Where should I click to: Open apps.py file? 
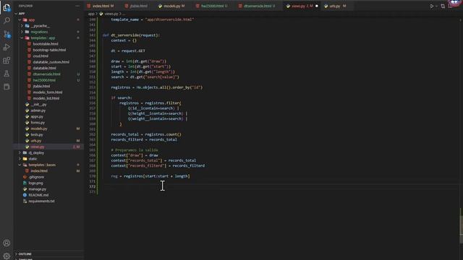point(37,116)
